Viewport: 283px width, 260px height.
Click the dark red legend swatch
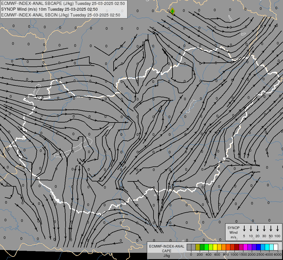pyautogui.click(x=237, y=247)
